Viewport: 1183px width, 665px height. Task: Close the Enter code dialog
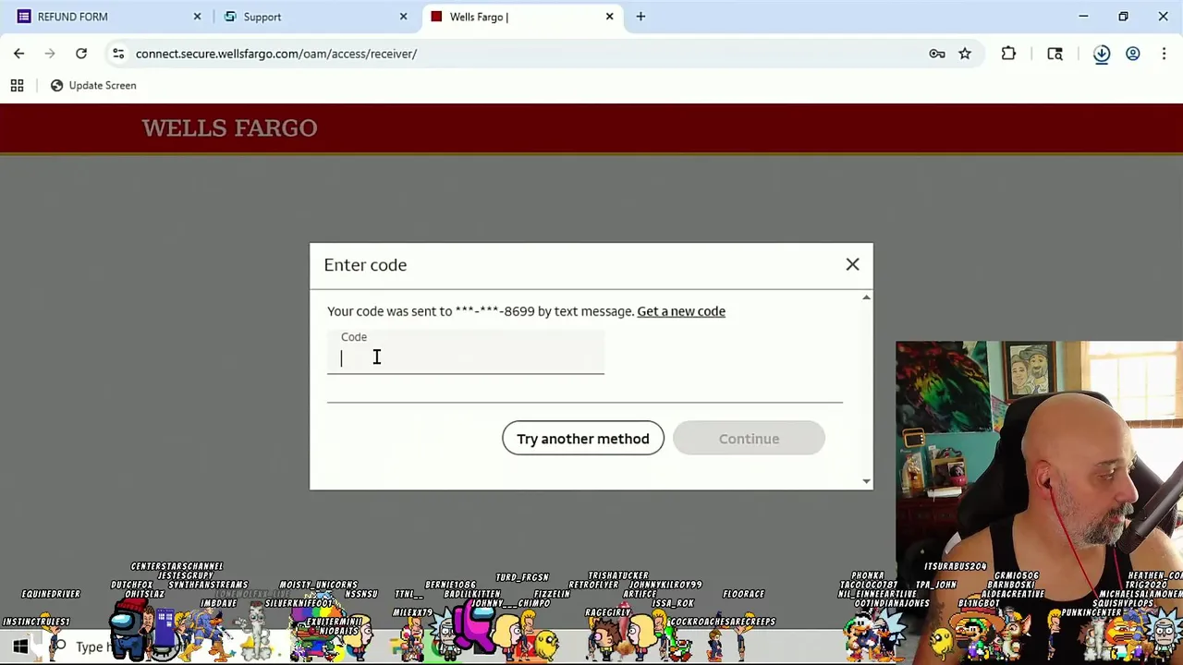(852, 265)
